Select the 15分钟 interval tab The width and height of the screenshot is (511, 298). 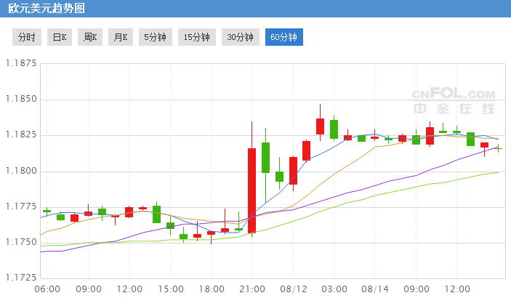(197, 37)
